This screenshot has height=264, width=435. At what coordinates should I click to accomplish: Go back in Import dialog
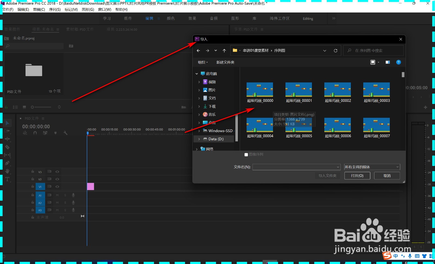[x=198, y=51]
